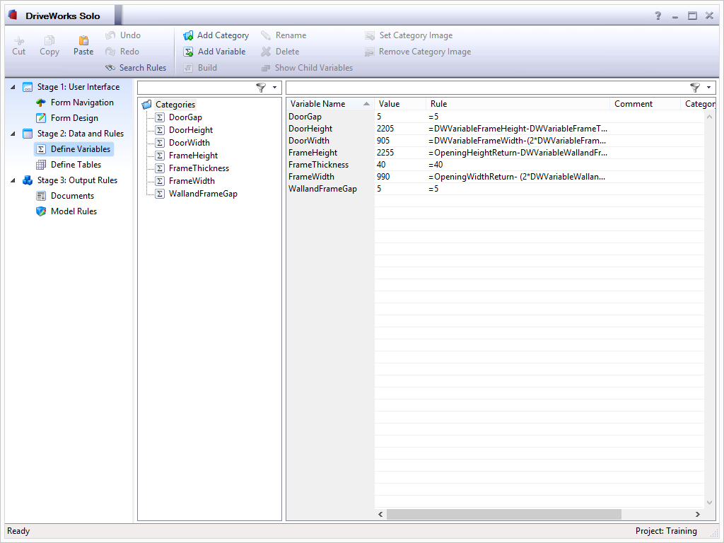Screen dimensions: 724x543
Task: Select FrameHeight in Categories tree
Action: [193, 156]
